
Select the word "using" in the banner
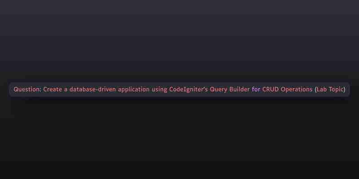[159, 89]
